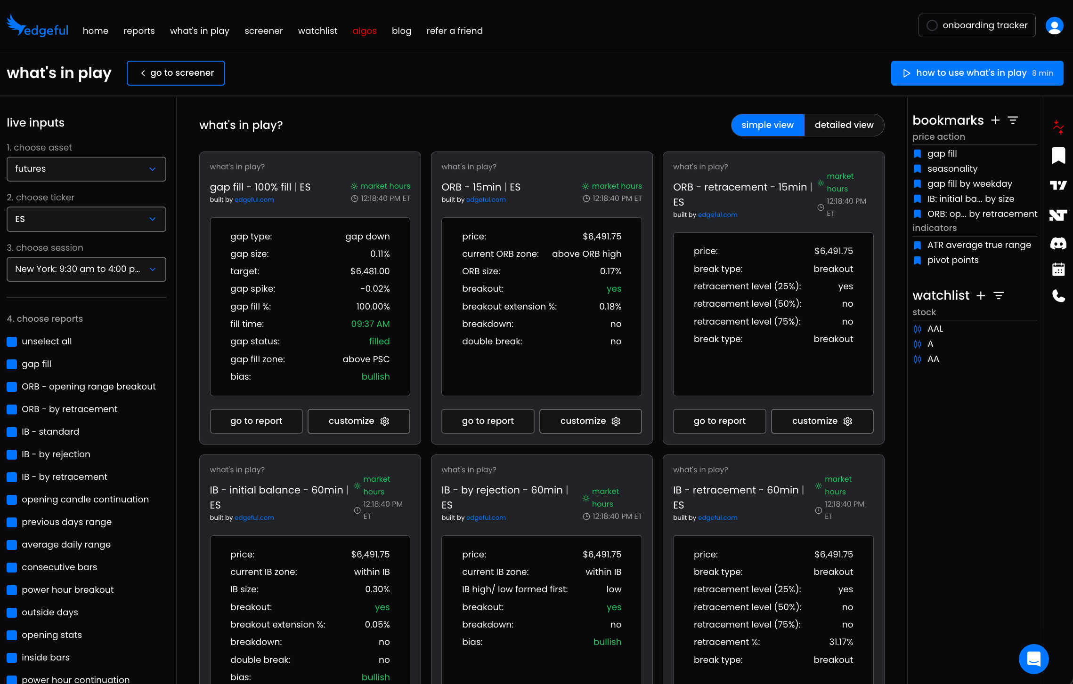
Task: Open the Discord icon in right sidebar
Action: 1058,243
